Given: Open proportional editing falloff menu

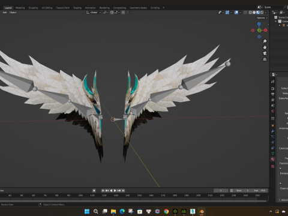Looking at the screenshot, I should point(128,13).
